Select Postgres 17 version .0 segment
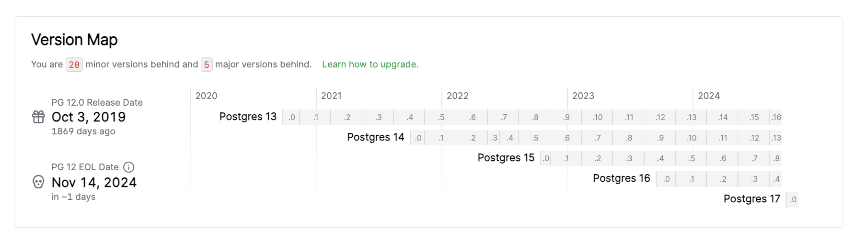The height and width of the screenshot is (241, 855). point(793,199)
